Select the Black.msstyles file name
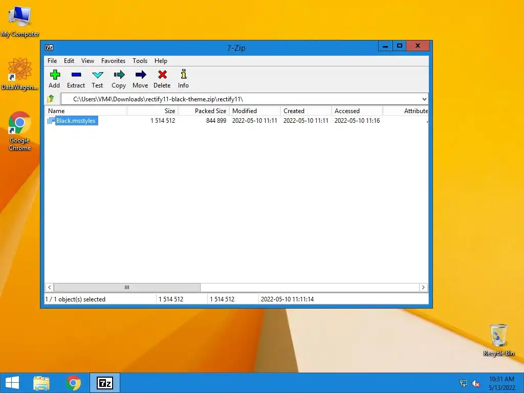This screenshot has width=524, height=393. [x=76, y=121]
